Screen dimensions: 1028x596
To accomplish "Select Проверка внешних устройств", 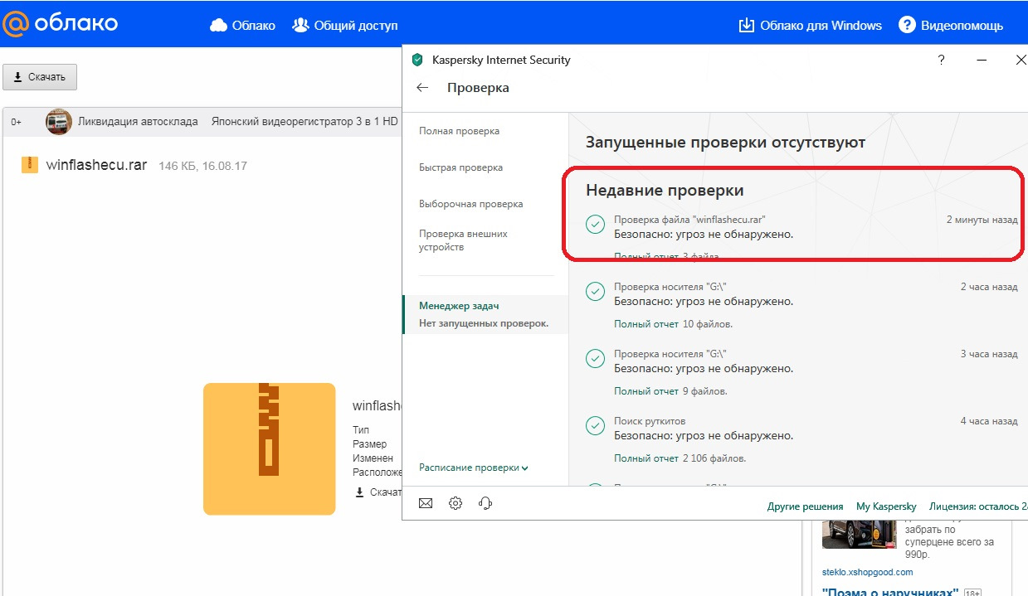I will (x=463, y=240).
